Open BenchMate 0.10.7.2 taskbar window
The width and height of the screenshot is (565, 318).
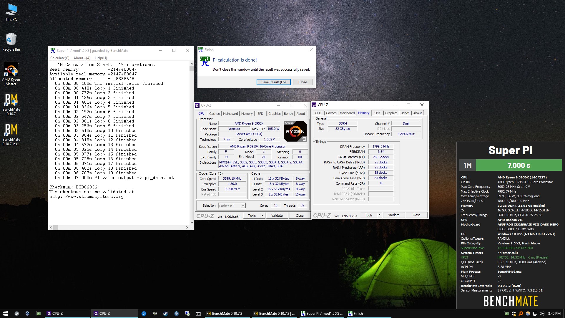click(227, 314)
